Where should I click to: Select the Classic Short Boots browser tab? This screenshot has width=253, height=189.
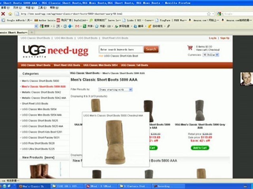coord(14,33)
